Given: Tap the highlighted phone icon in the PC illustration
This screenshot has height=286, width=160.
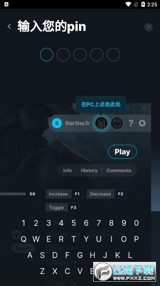Looking at the screenshot, I should pyautogui.click(x=101, y=123).
